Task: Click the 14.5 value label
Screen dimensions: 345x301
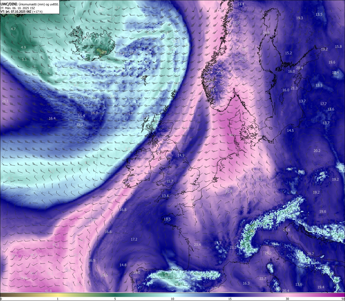Action: 290,130
